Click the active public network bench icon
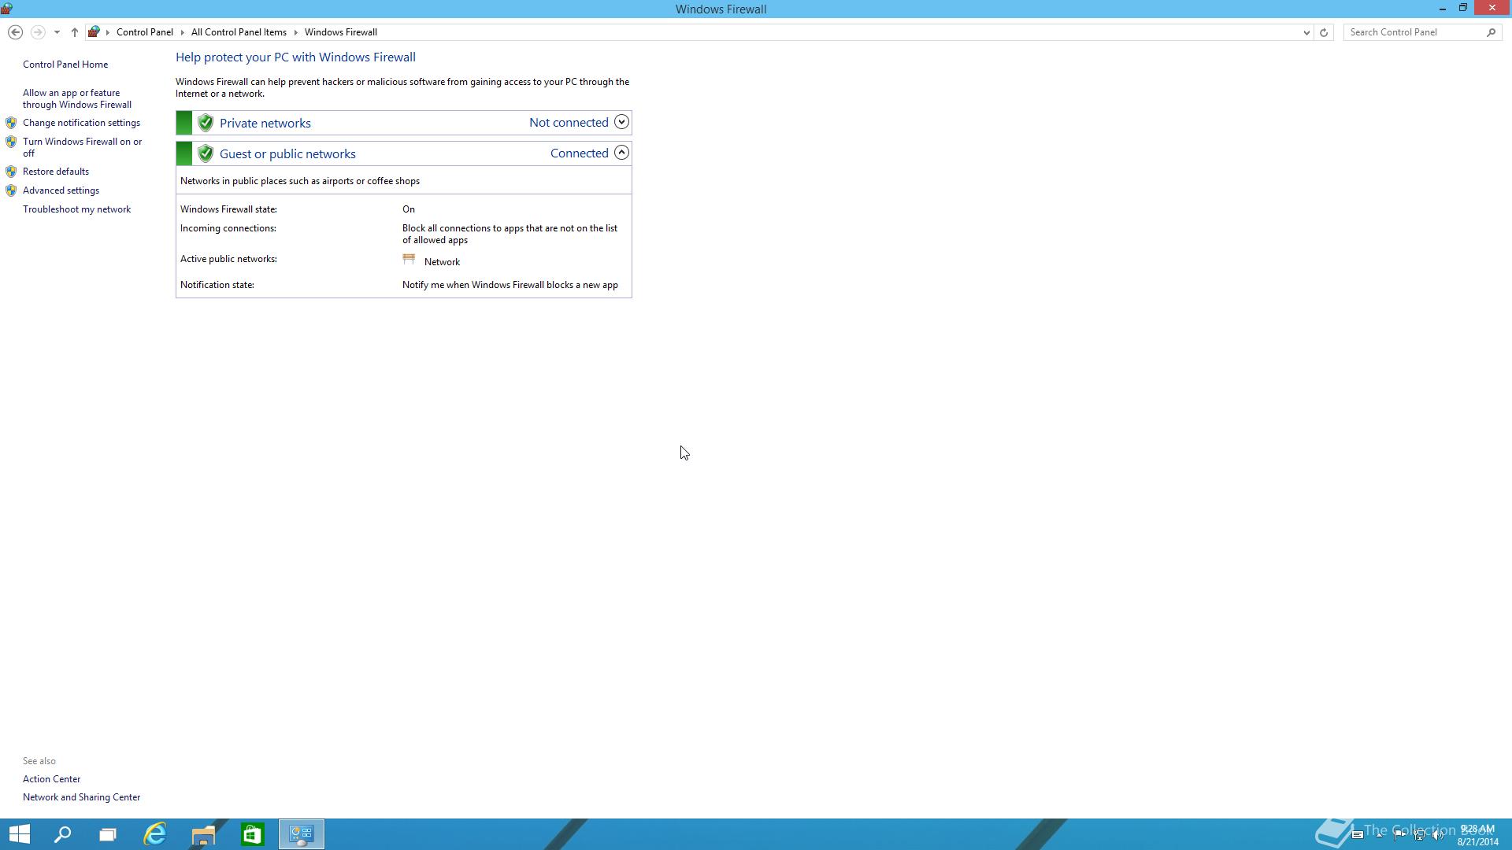 tap(409, 259)
